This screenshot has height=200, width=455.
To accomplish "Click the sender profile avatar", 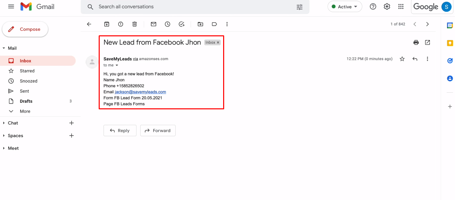I will coord(92,62).
